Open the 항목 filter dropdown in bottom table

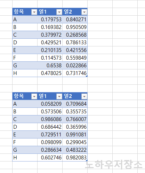34,96
